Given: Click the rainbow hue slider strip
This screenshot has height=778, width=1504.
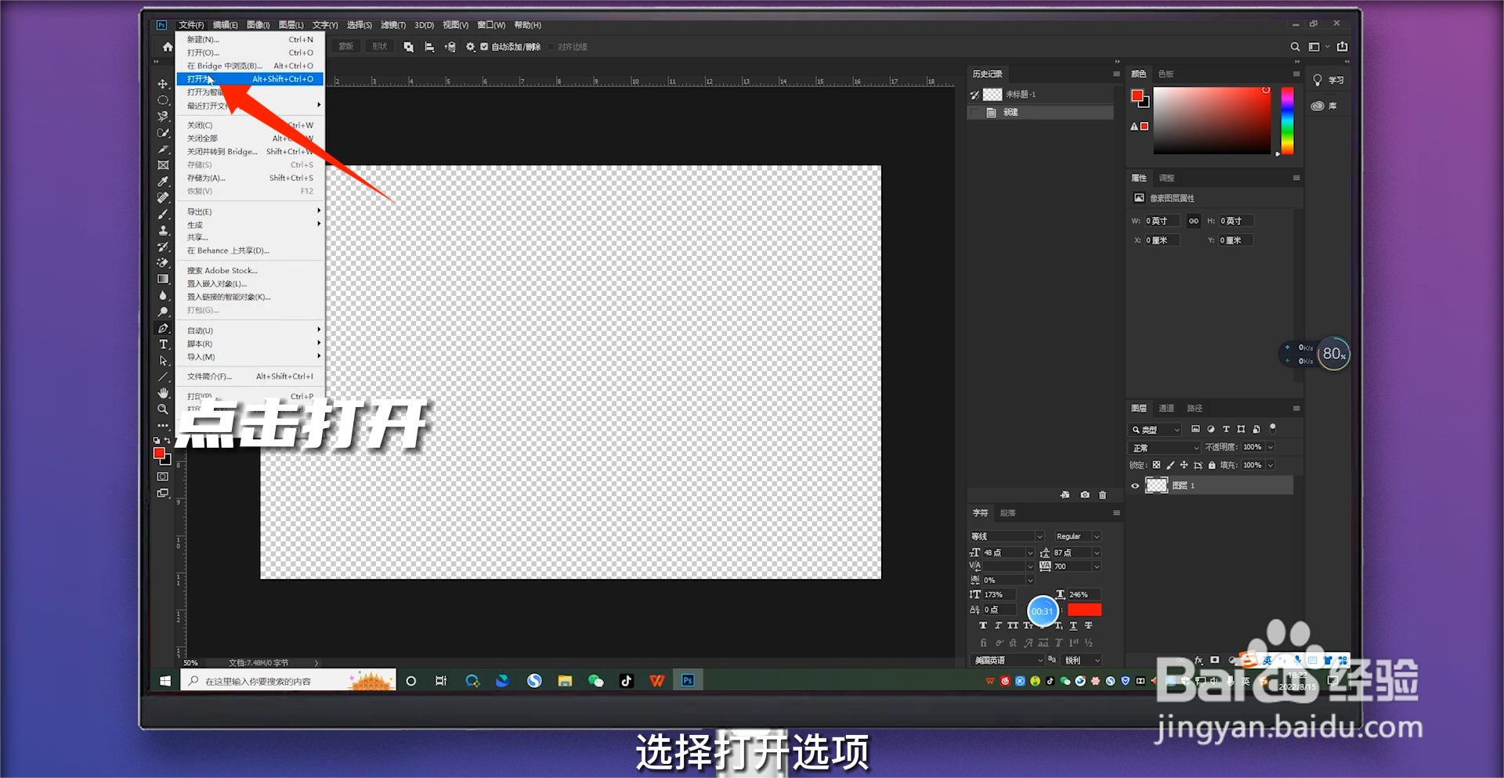Looking at the screenshot, I should click(1287, 121).
